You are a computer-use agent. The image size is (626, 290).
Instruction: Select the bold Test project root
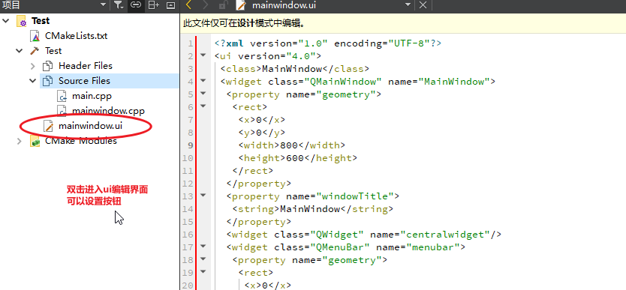[41, 21]
